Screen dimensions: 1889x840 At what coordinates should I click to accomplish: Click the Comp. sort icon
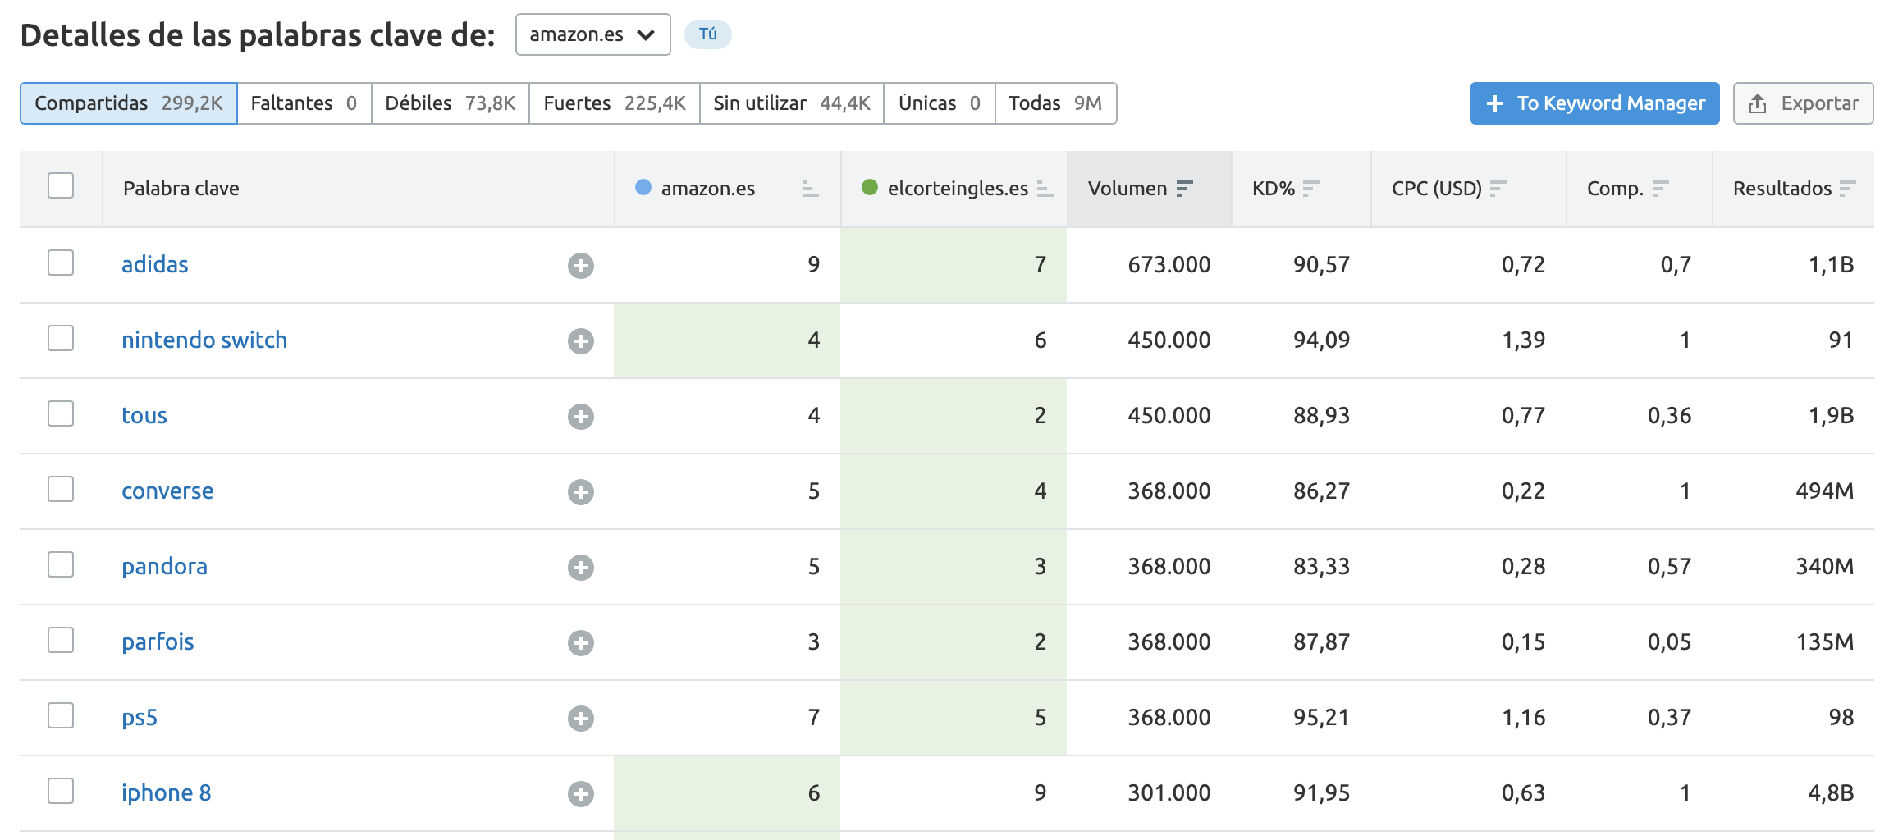tap(1660, 189)
